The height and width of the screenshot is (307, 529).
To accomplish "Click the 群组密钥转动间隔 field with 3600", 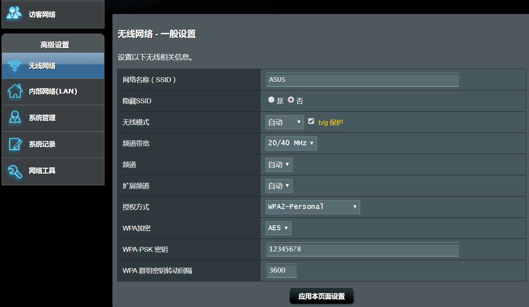I will click(x=282, y=271).
